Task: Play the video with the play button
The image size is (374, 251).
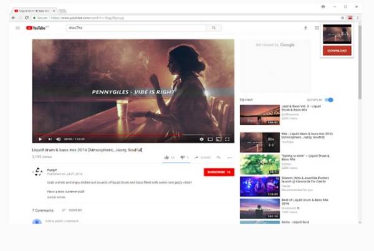Action: (41, 140)
